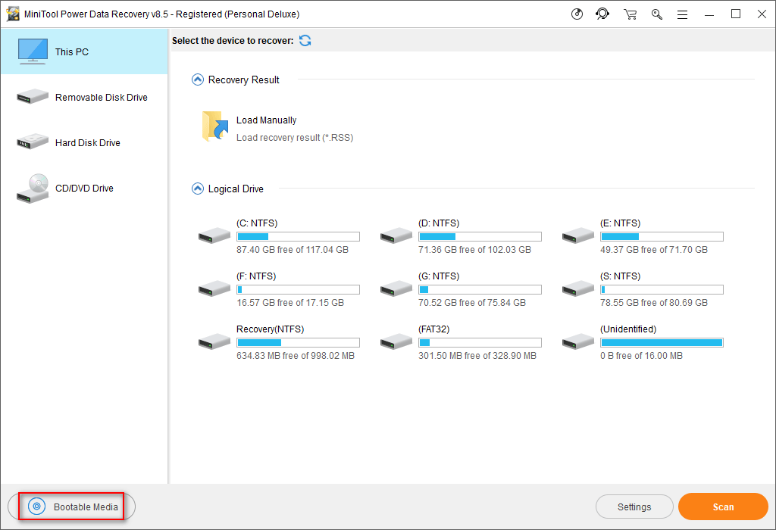
Task: Select the C: NTFS drive icon
Action: [x=214, y=235]
